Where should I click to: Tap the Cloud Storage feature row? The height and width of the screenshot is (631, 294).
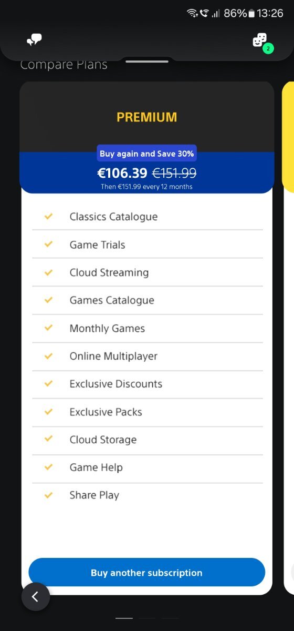tap(147, 440)
